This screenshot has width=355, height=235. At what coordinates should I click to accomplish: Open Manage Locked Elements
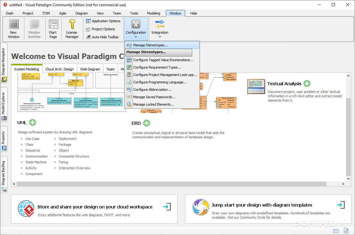(162, 104)
